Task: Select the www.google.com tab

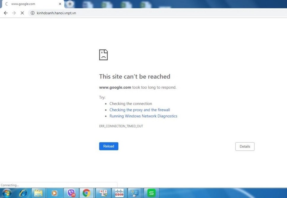Action: [x=30, y=4]
